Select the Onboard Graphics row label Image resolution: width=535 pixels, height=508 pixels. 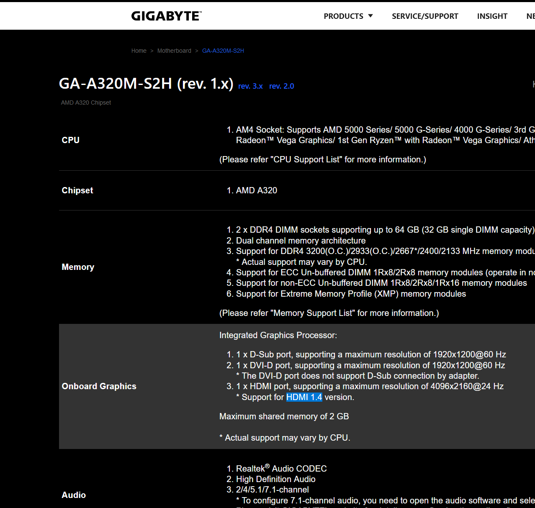point(99,386)
